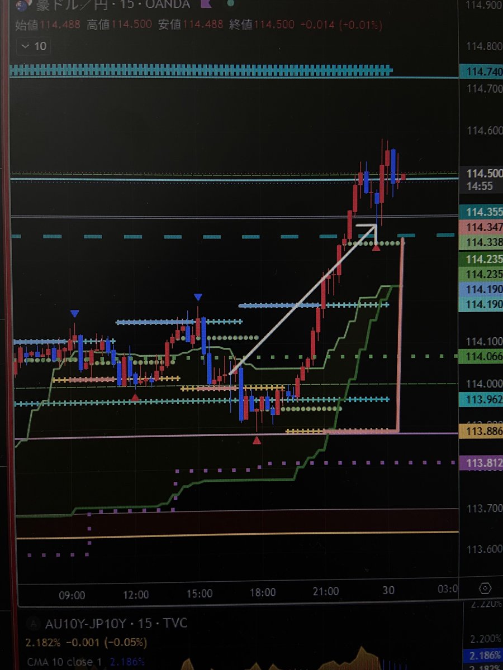Viewport: 503px width, 670px height.
Task: Click the purple 113.812 price label
Action: pyautogui.click(x=482, y=463)
